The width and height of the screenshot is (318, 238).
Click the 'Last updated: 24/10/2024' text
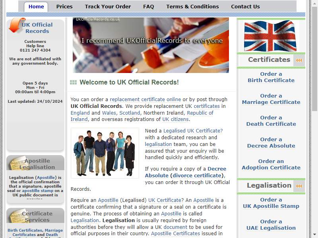(35, 102)
